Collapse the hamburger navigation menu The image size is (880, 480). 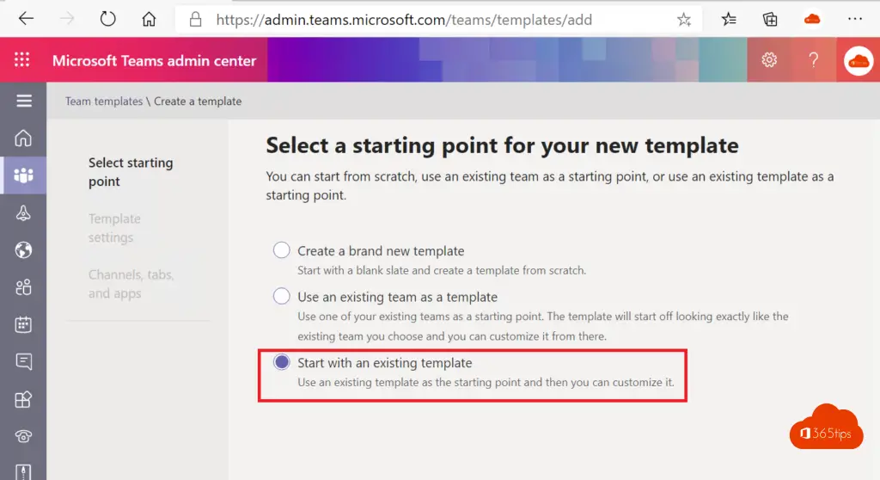(23, 101)
